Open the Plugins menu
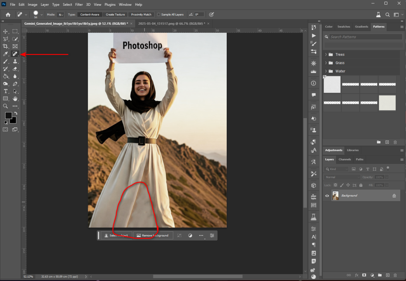This screenshot has width=406, height=281. pos(110,5)
